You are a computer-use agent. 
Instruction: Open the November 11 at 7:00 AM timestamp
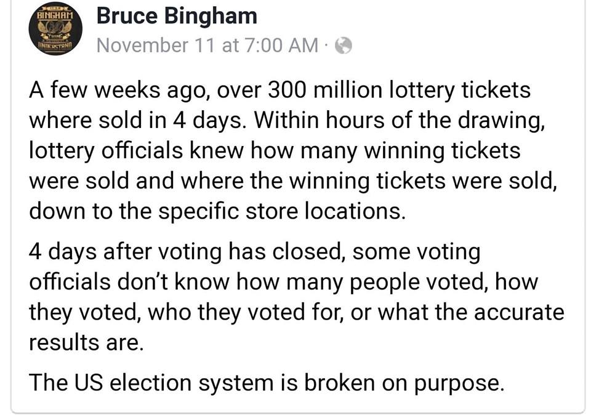point(207,45)
